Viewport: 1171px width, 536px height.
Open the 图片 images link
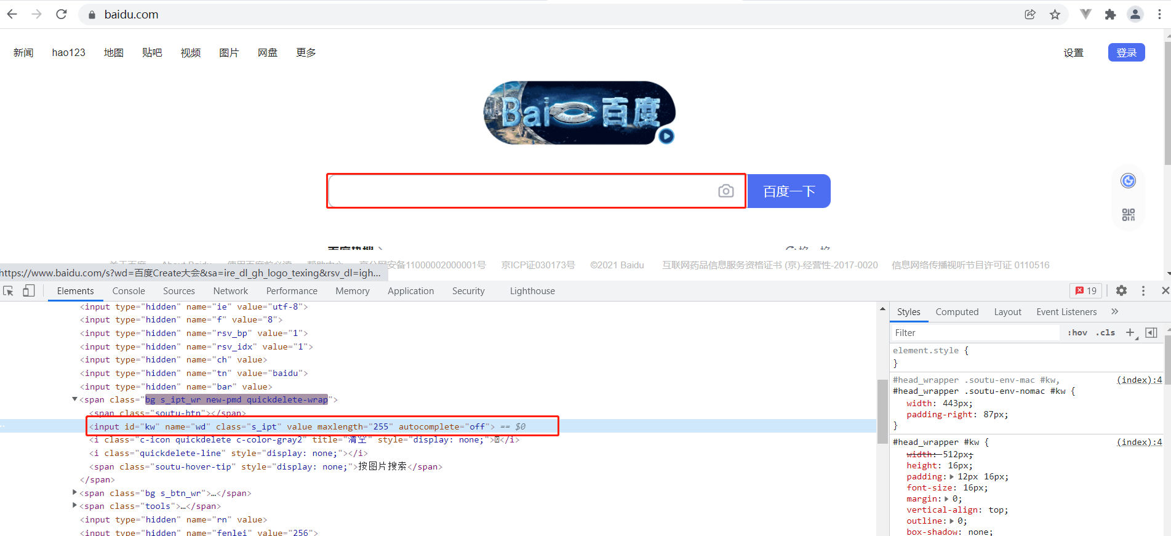[x=229, y=53]
